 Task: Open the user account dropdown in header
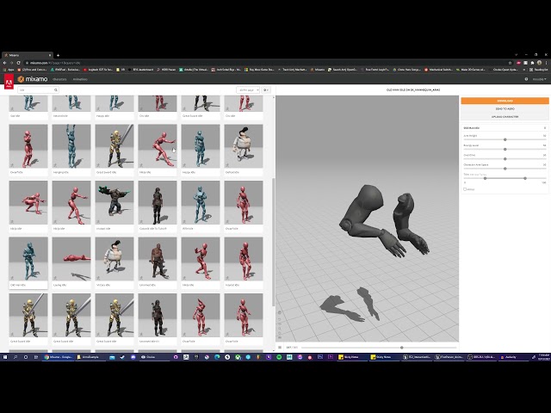(540, 79)
